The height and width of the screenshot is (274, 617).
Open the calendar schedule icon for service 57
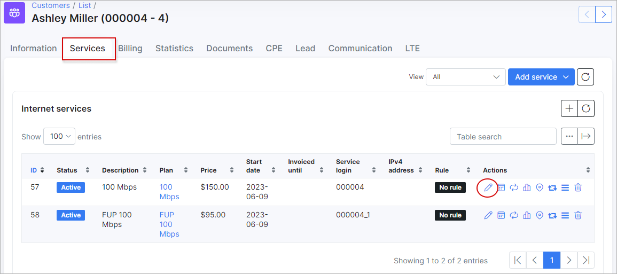[x=501, y=187]
